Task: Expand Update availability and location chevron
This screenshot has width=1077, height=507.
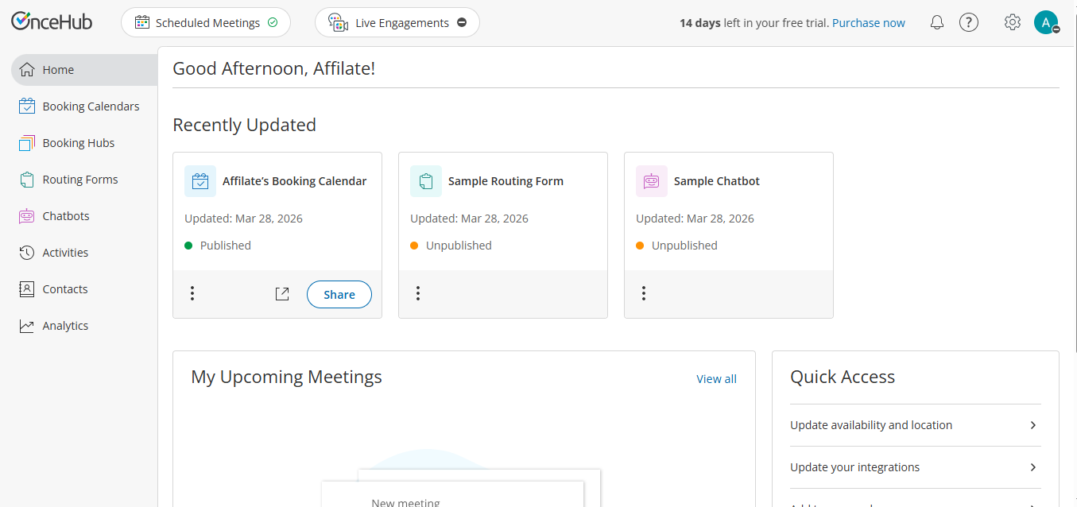Action: tap(1033, 425)
